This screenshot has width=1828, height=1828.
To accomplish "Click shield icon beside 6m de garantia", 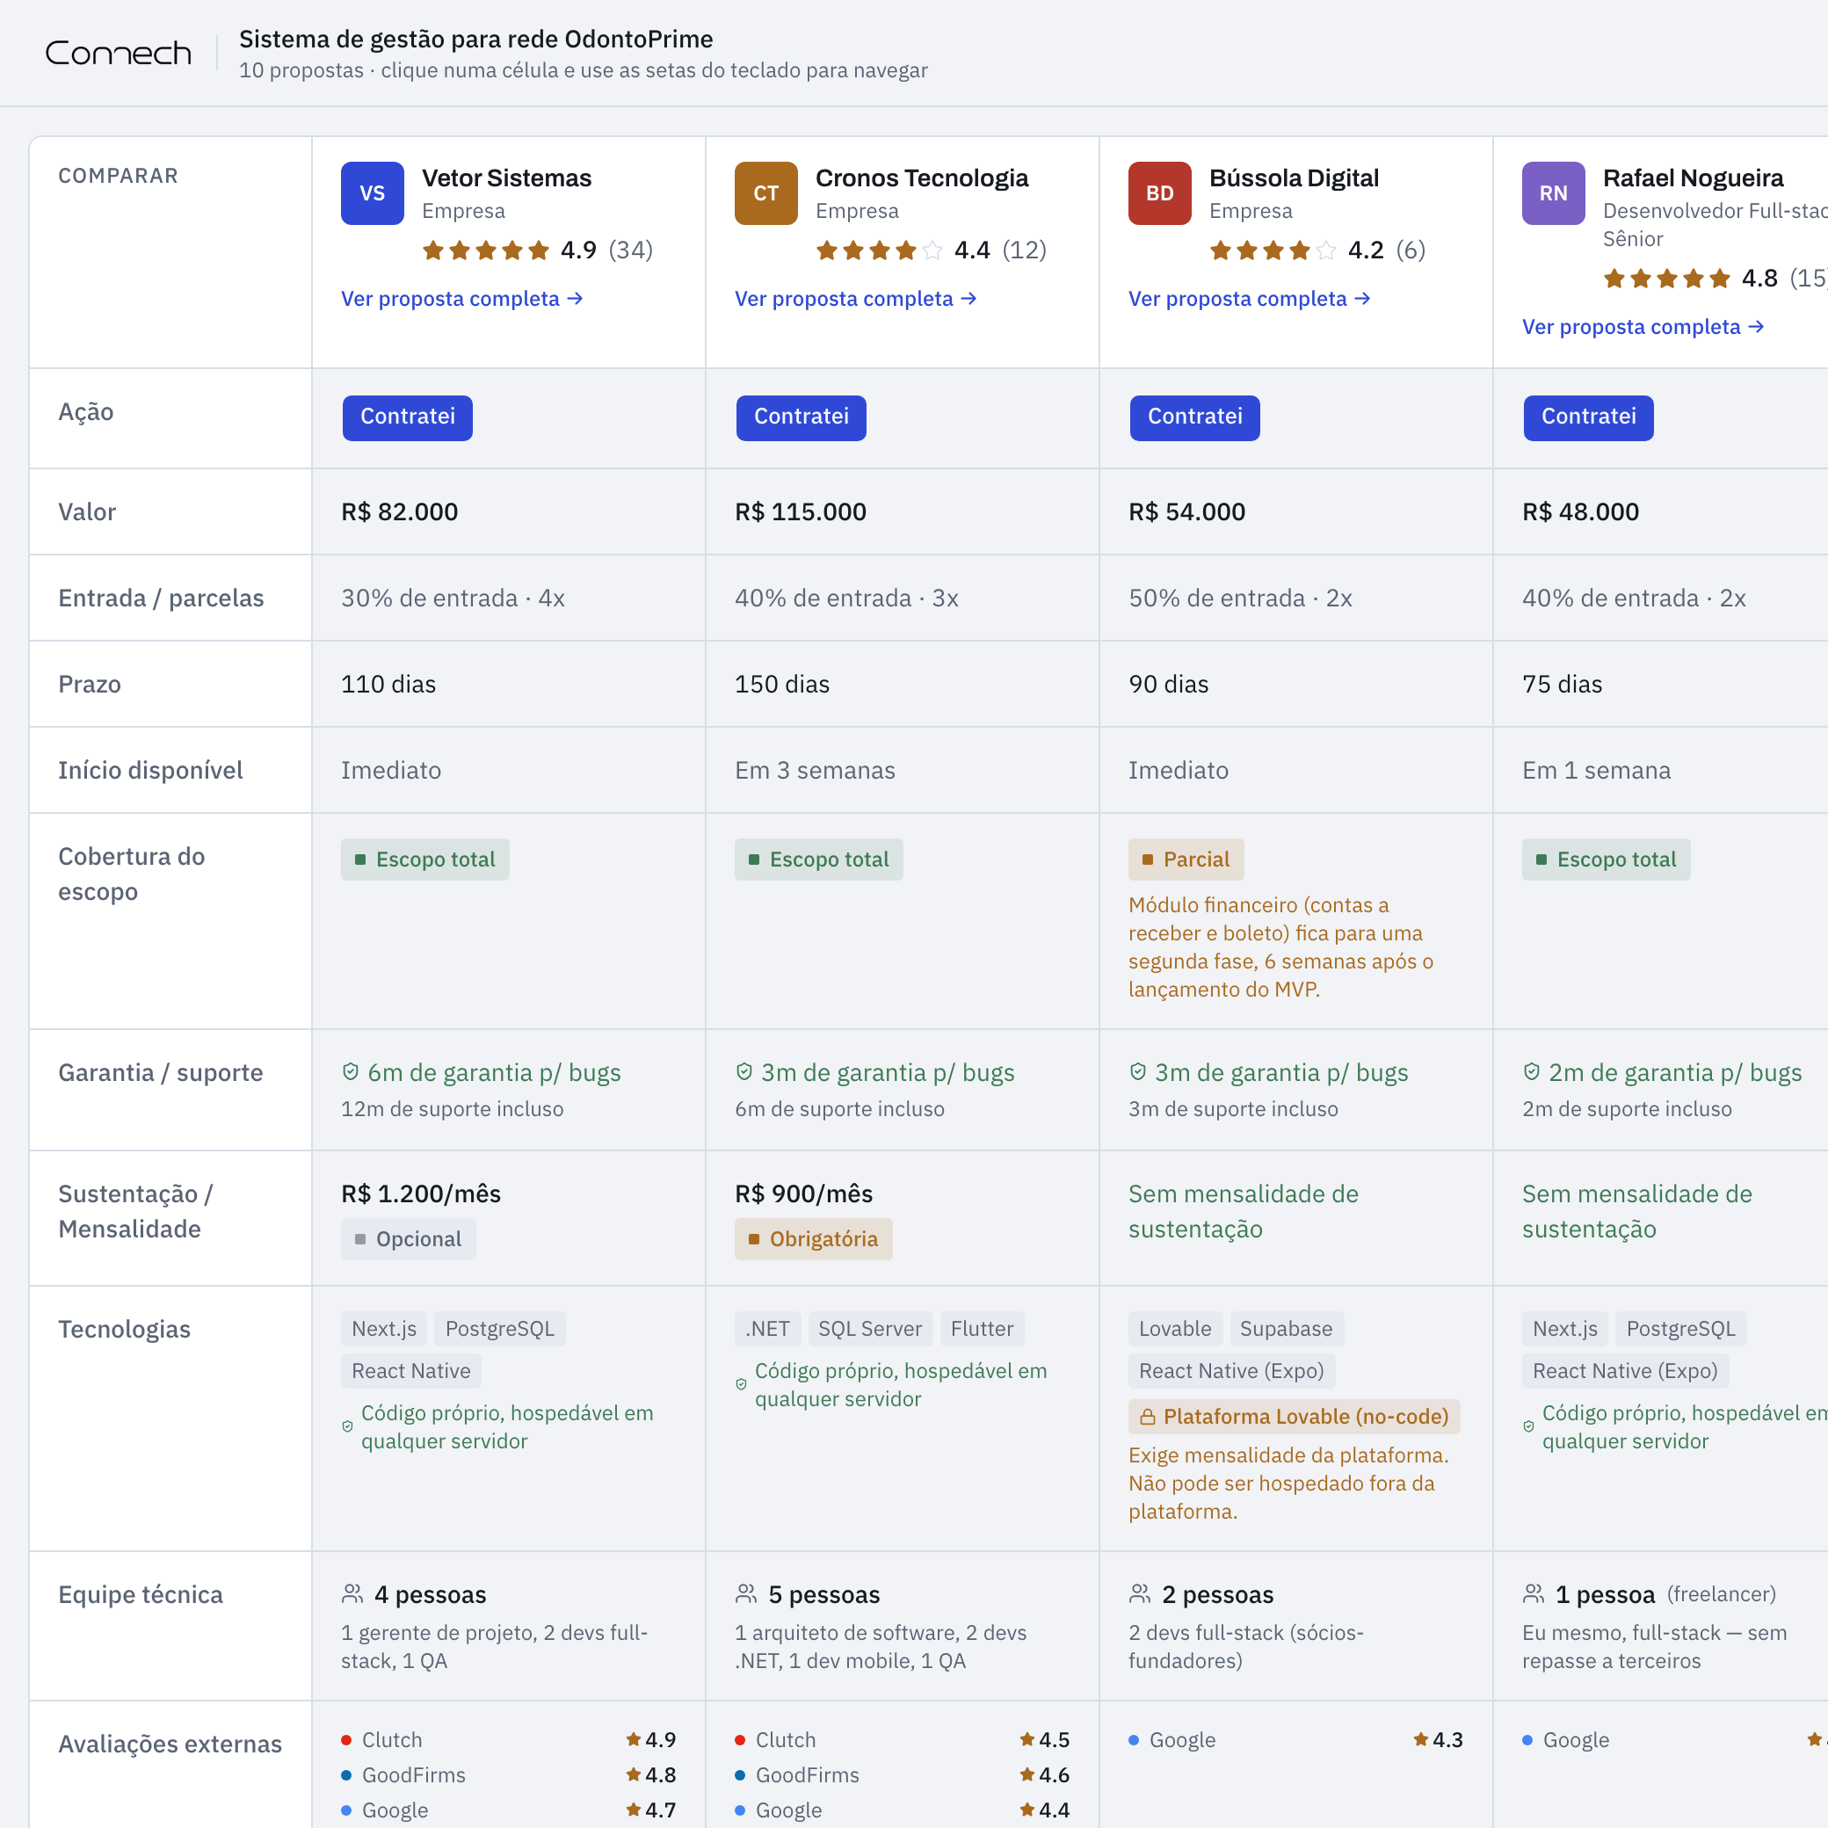I will [350, 1072].
